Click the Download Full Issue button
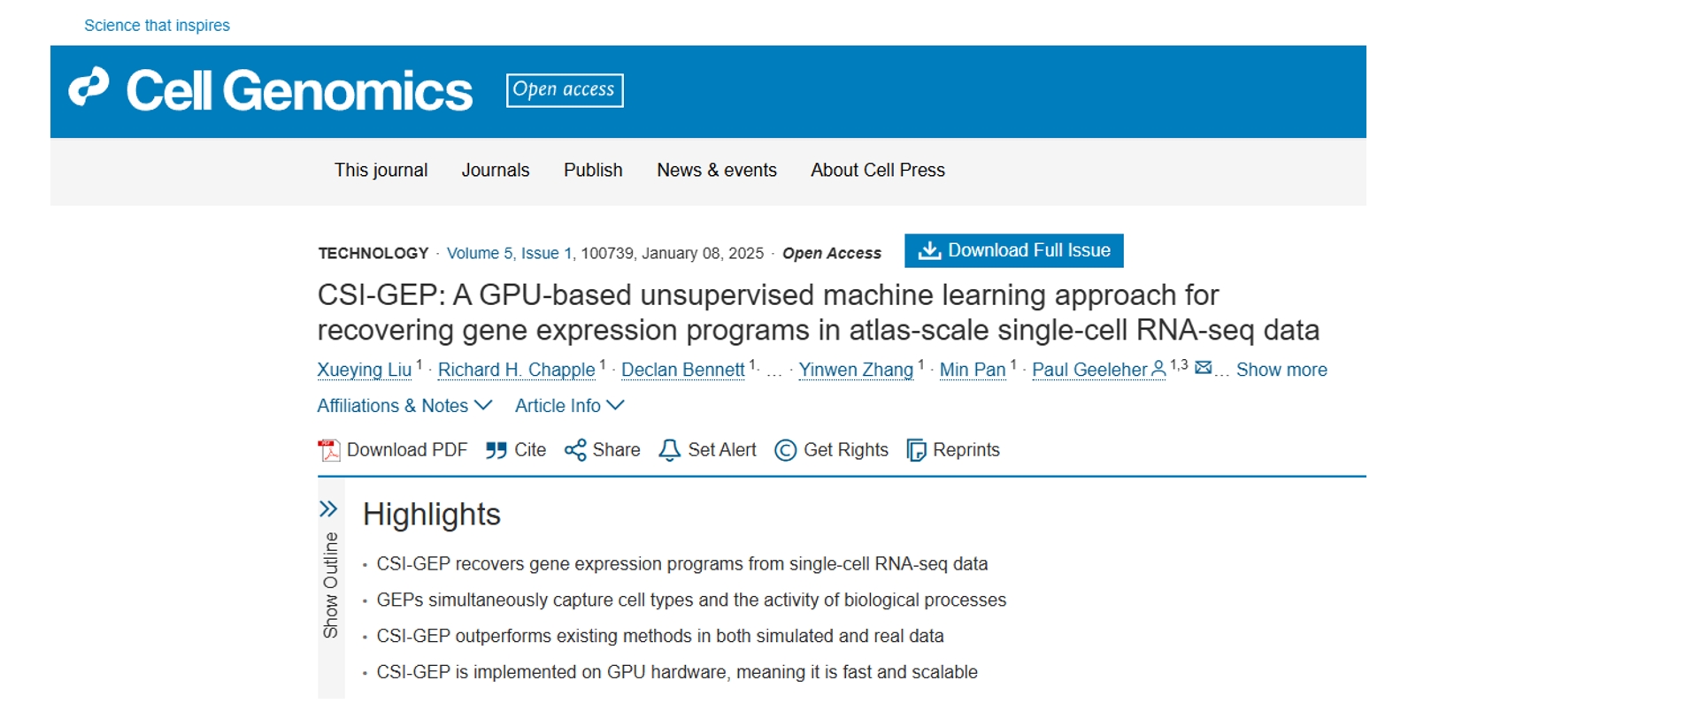The image size is (1693, 711). click(1014, 250)
